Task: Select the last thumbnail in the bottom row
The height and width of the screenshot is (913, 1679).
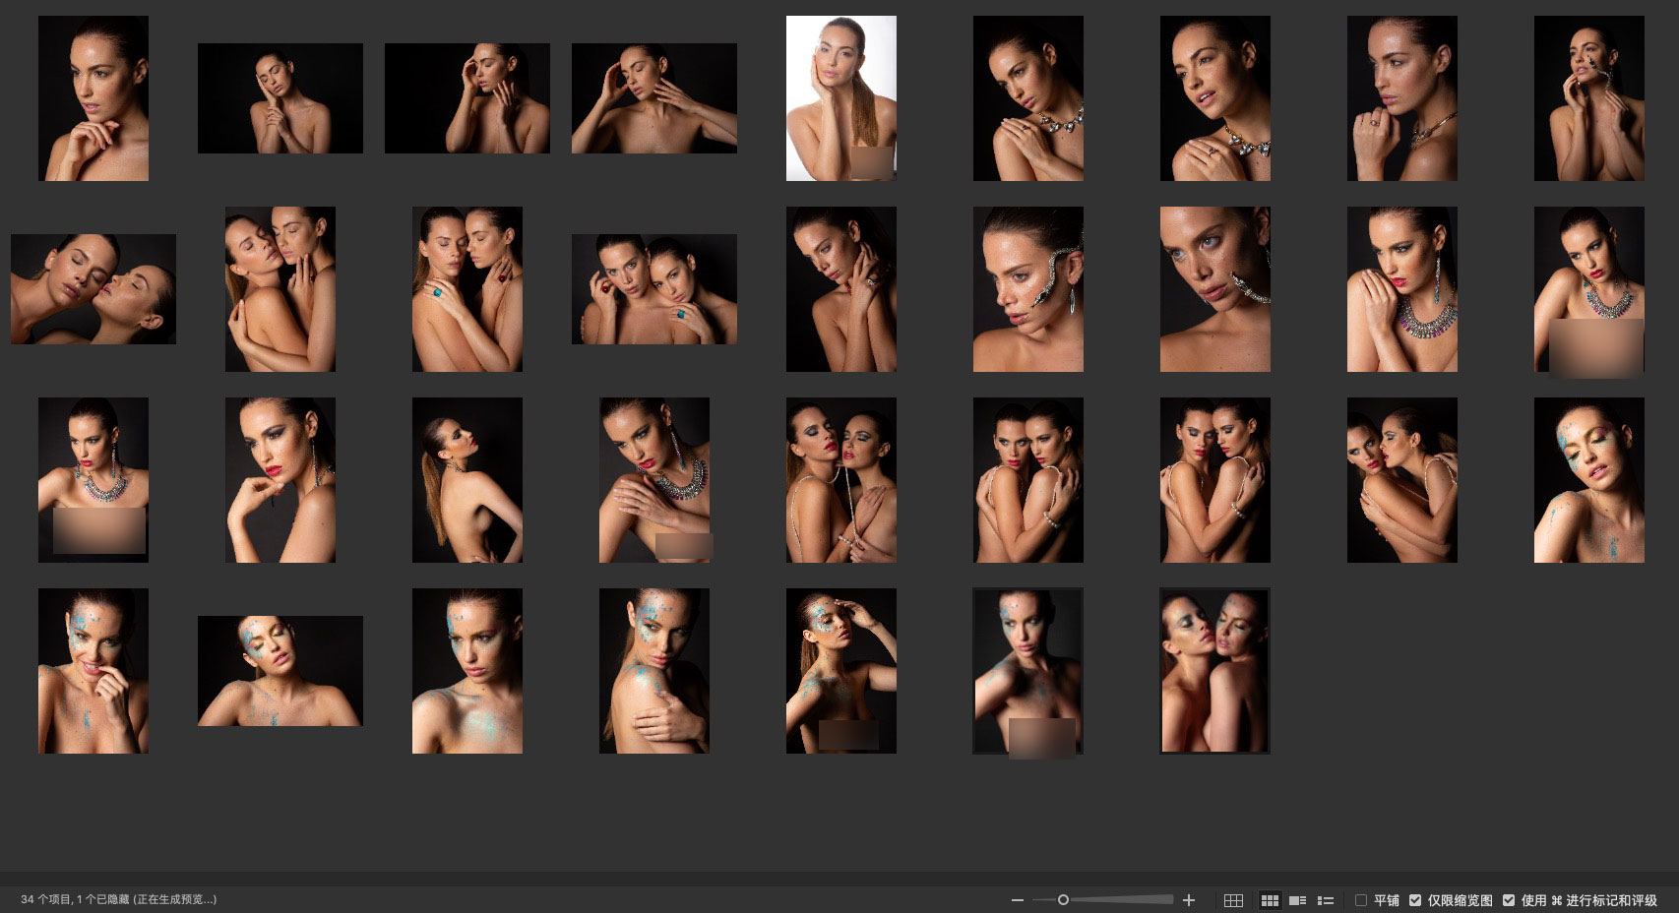Action: [x=1214, y=671]
